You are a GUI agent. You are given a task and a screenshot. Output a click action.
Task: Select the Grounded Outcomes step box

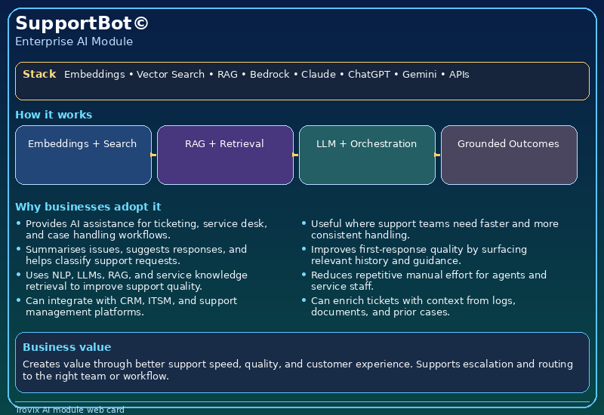point(509,155)
